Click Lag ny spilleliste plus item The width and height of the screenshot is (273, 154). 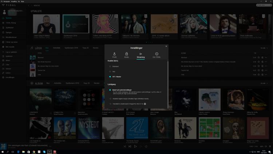point(9,52)
